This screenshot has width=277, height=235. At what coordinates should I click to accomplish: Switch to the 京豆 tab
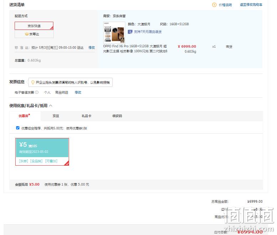tap(56, 116)
